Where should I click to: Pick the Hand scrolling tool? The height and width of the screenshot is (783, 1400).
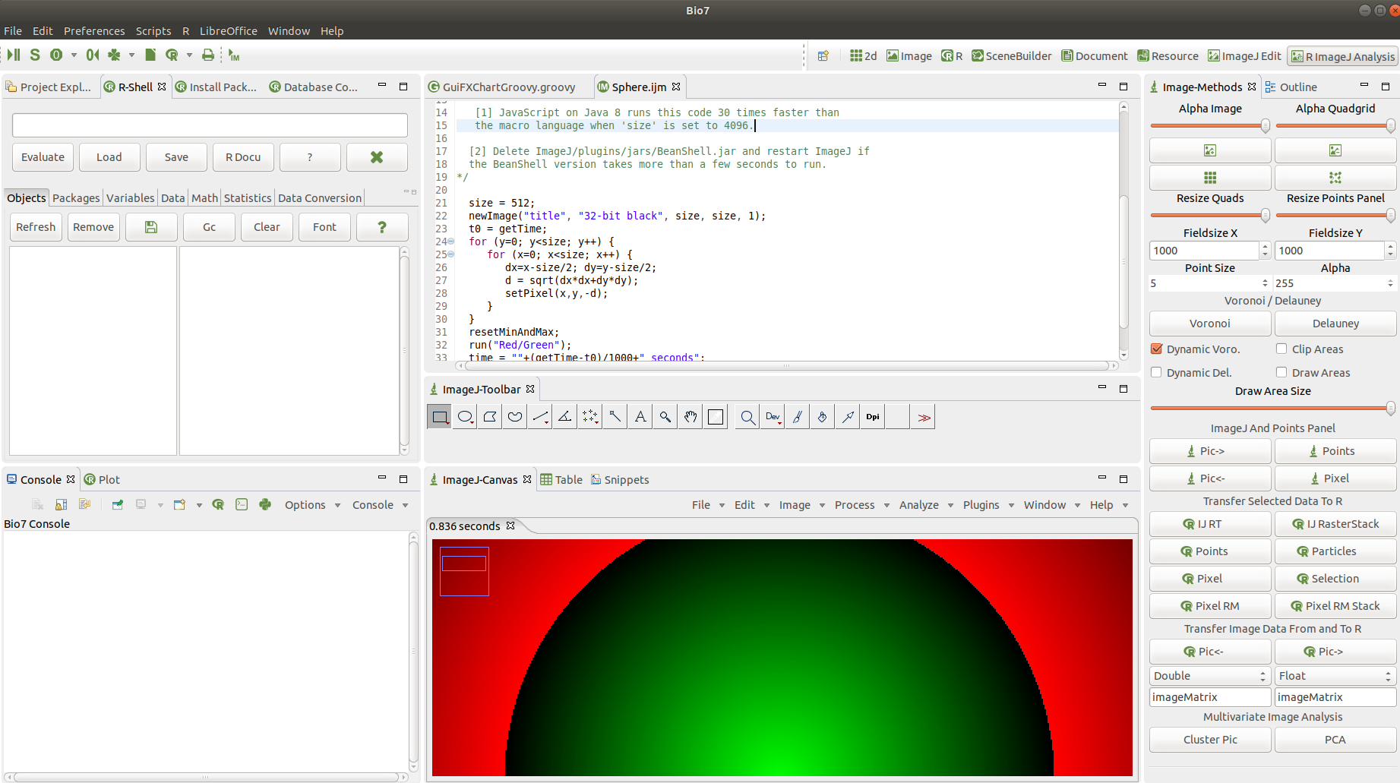[x=691, y=416]
